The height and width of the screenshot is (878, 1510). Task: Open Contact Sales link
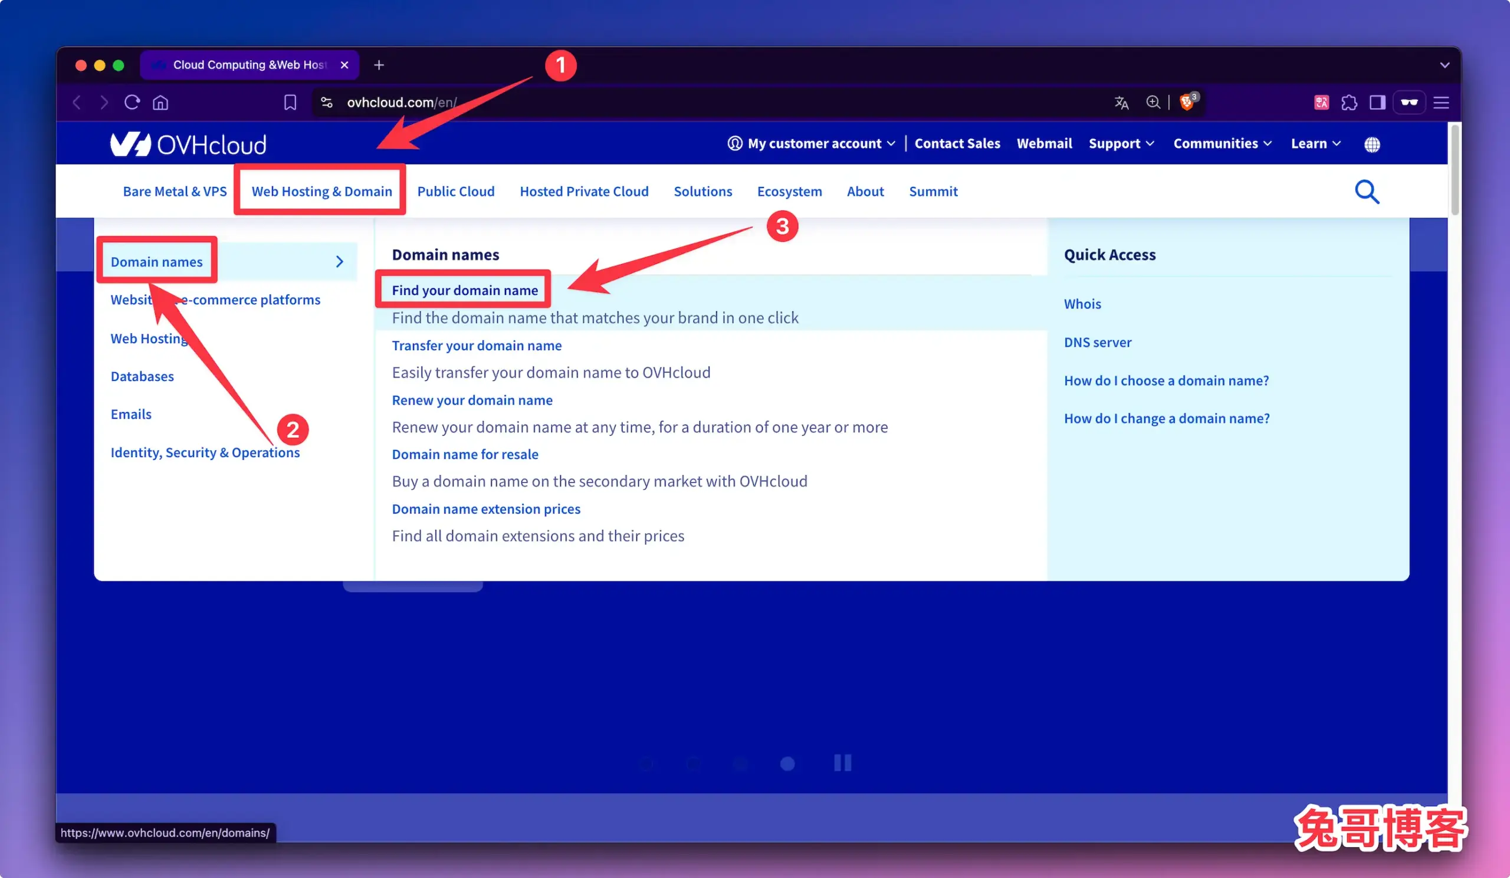[957, 144]
